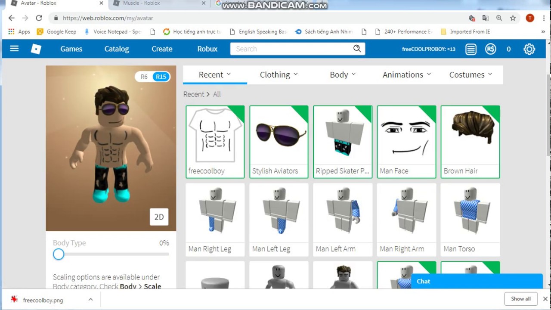Click the browser forward arrow
This screenshot has height=310, width=551.
[25, 18]
